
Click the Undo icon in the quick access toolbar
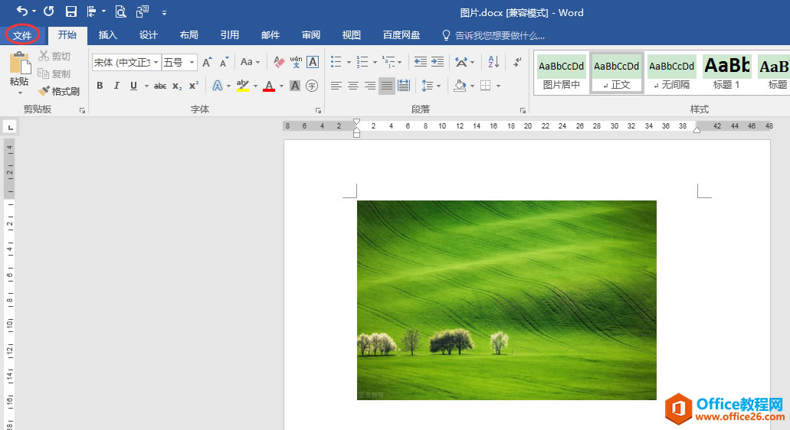pos(21,11)
